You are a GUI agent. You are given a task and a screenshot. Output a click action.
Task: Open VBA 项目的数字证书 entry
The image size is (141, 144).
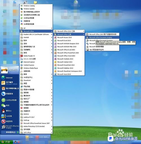point(102,50)
